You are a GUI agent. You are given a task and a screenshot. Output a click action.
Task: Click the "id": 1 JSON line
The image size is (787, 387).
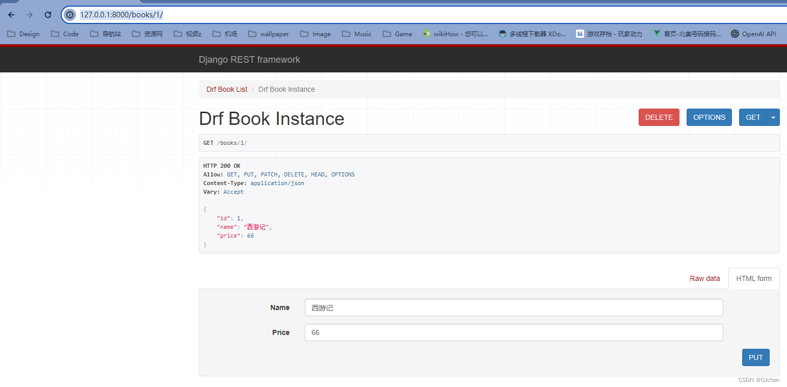[230, 218]
